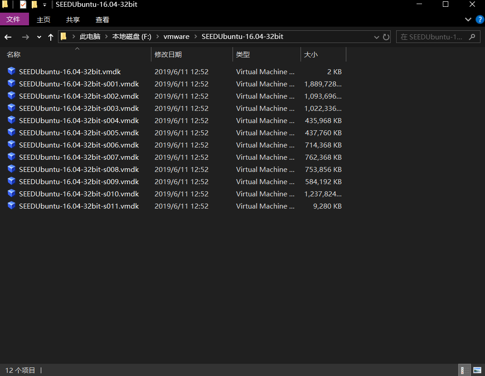
Task: Select the s002.vmdk file icon
Action: click(11, 96)
